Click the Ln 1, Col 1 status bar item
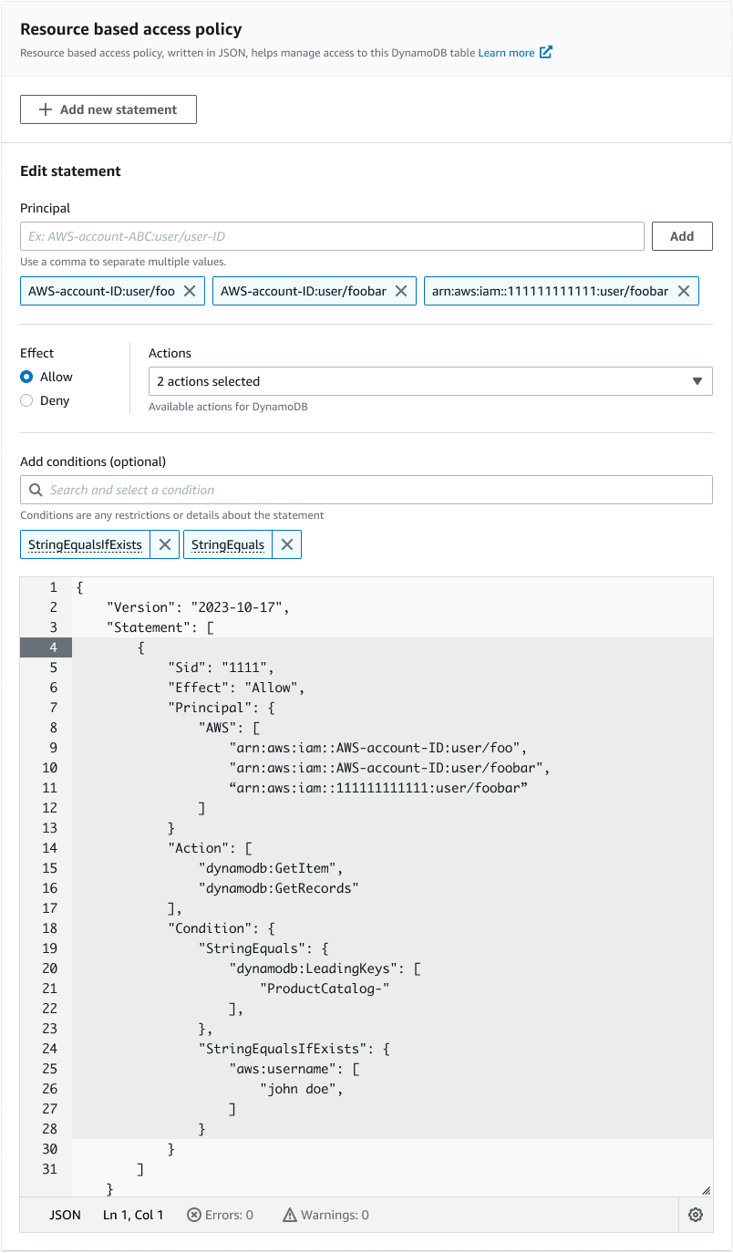Viewport: 733px width, 1253px height. (132, 1215)
